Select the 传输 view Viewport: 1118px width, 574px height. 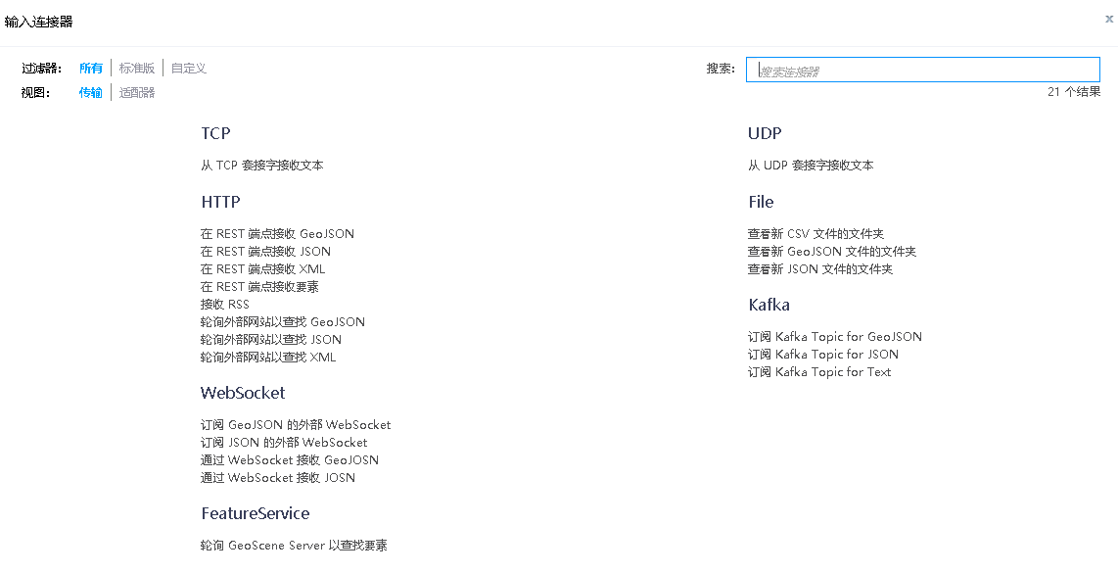91,93
